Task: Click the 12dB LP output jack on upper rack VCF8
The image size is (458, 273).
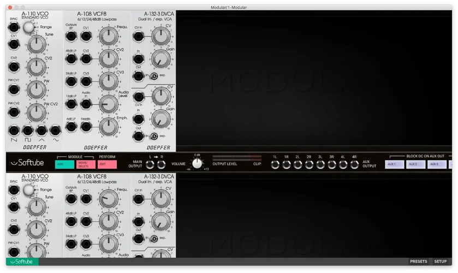Action: 71,104
